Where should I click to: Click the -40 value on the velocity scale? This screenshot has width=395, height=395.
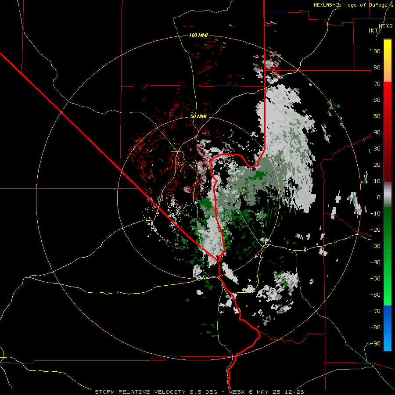375,262
